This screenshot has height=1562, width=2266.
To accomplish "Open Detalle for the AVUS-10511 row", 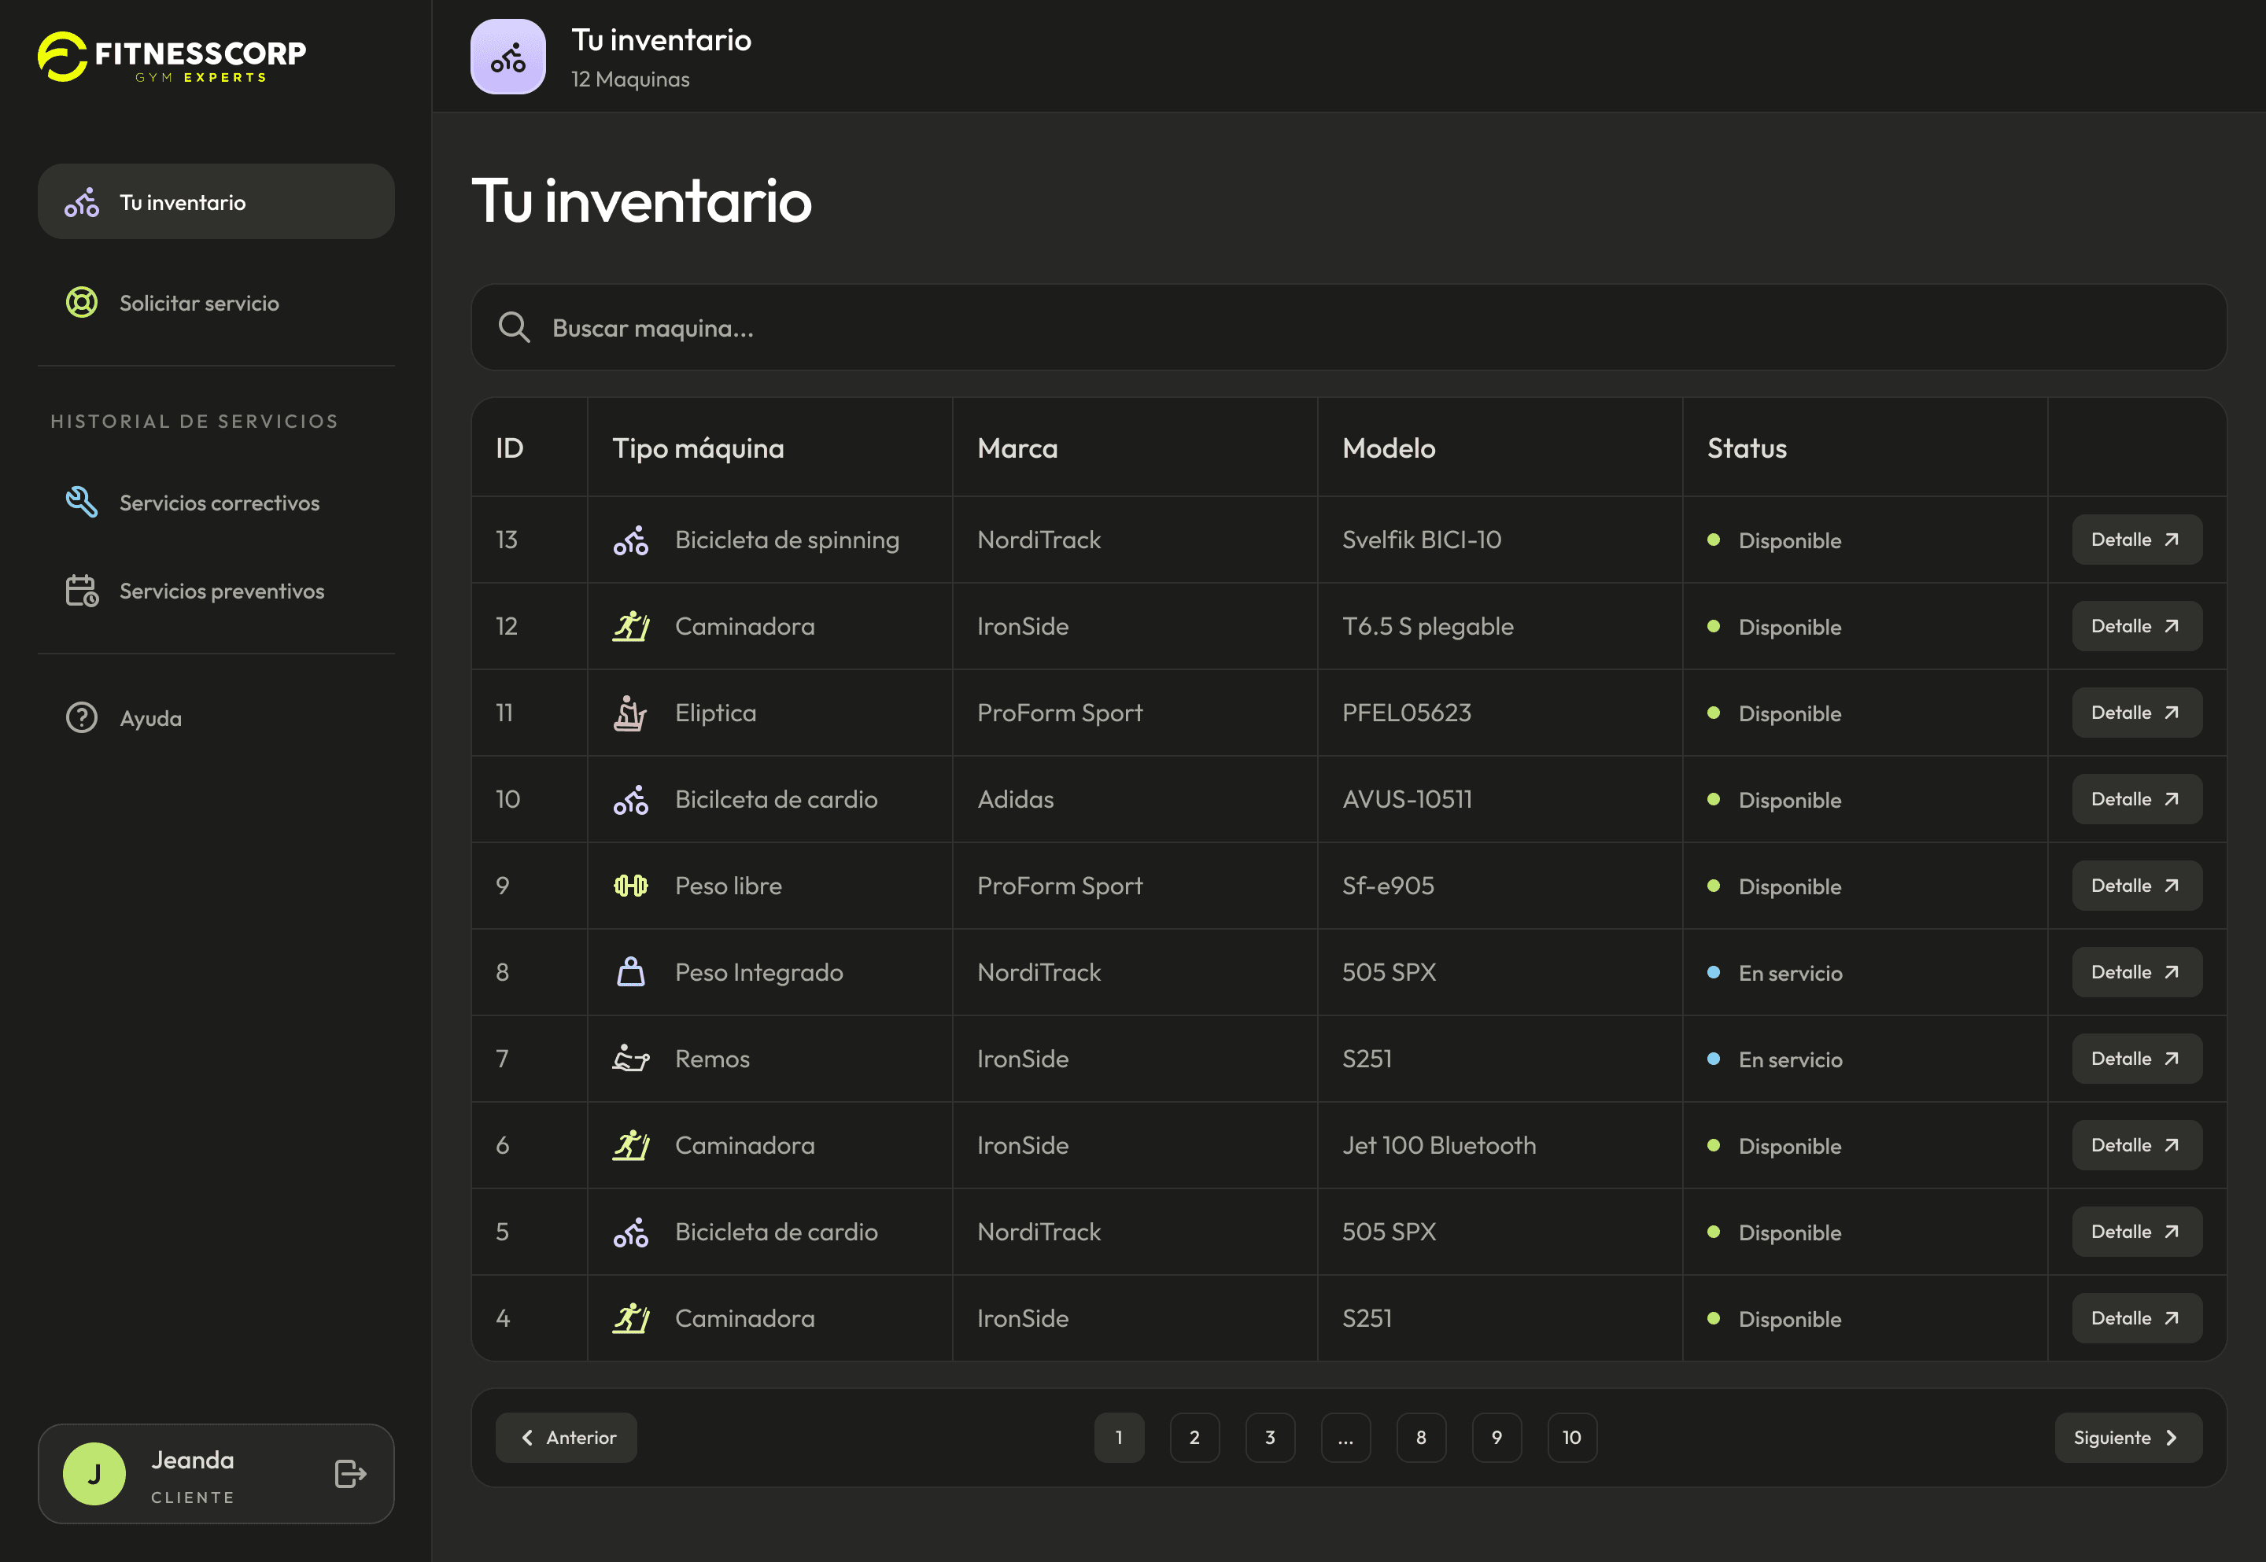I will (2137, 800).
